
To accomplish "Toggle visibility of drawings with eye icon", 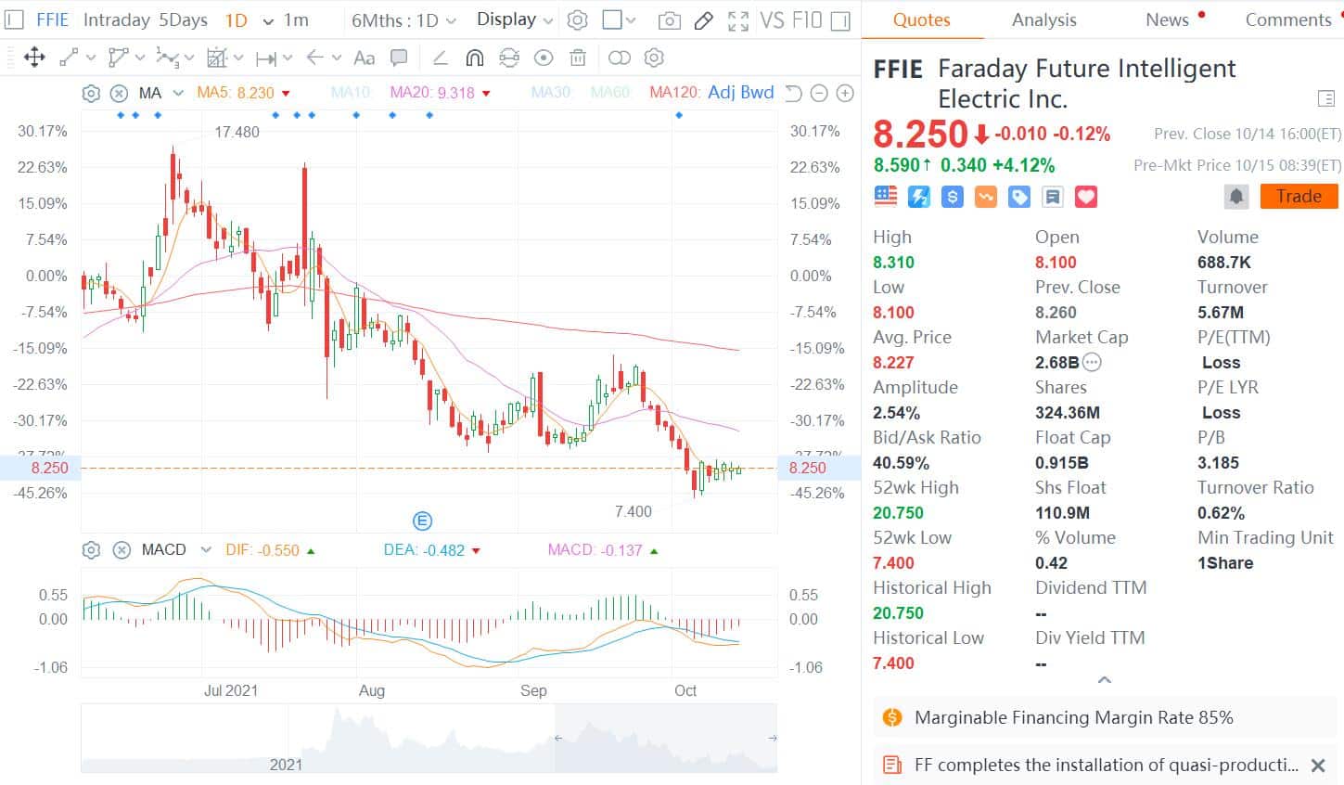I will pyautogui.click(x=544, y=58).
